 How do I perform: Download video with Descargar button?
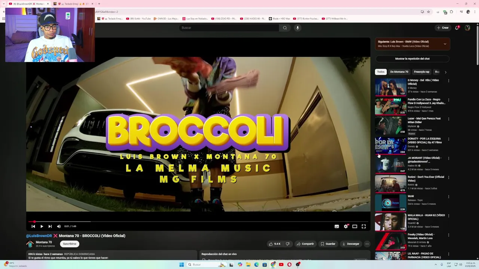tap(351, 244)
